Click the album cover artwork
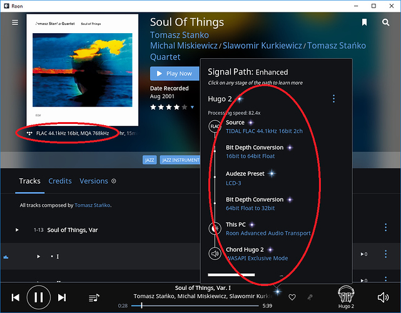The height and width of the screenshot is (313, 401). (x=83, y=70)
